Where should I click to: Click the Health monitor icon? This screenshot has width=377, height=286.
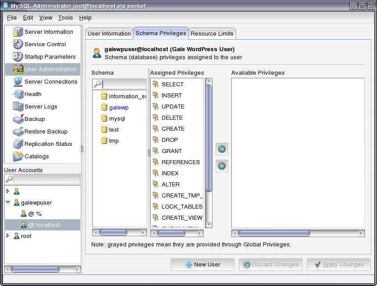18,94
